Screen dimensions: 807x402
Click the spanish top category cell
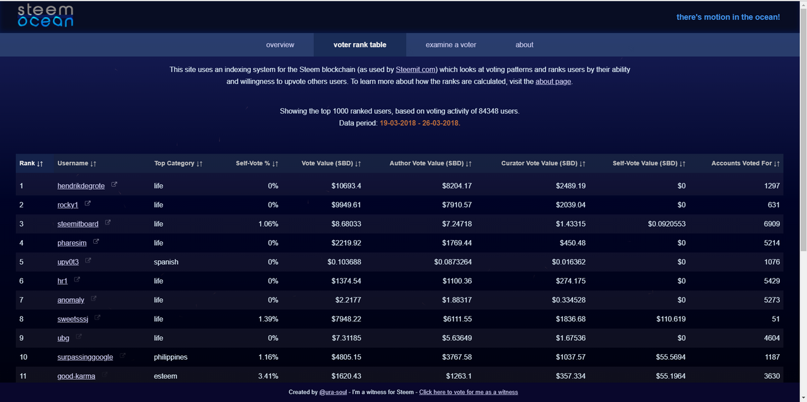166,261
